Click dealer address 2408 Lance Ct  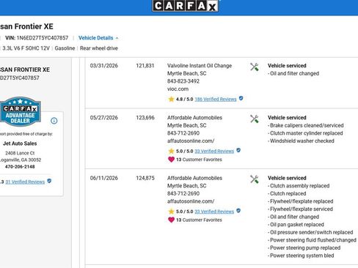point(20,153)
